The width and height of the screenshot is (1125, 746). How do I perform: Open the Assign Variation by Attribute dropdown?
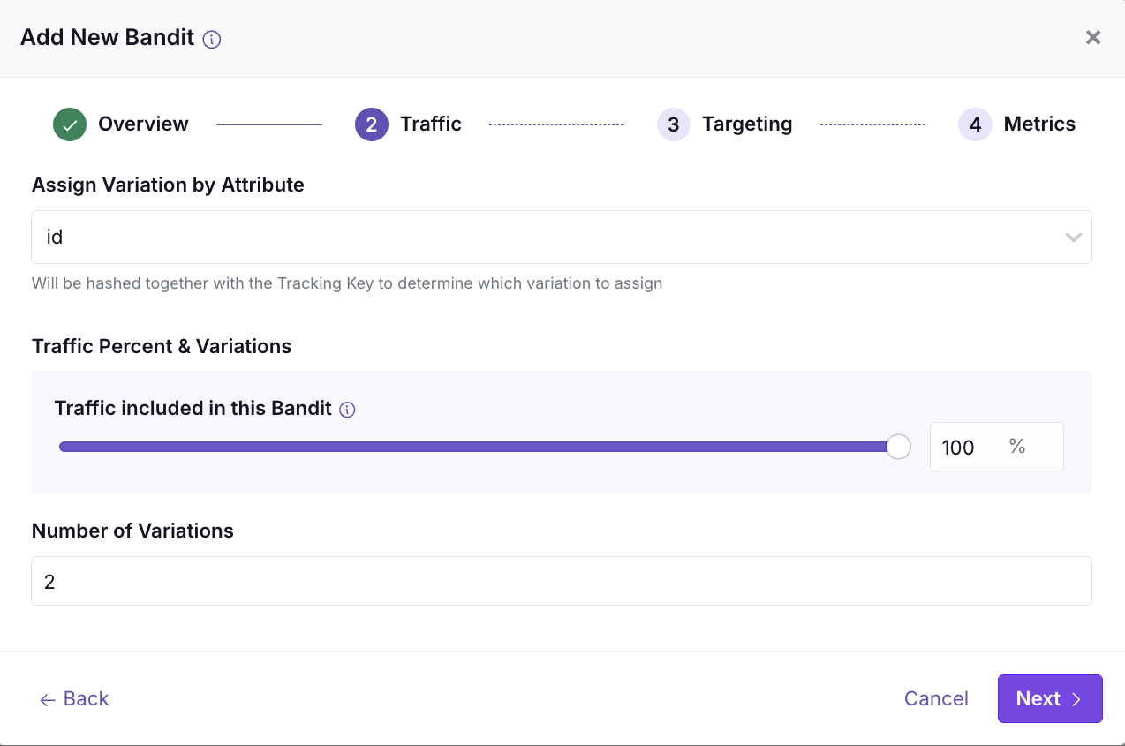click(547, 237)
